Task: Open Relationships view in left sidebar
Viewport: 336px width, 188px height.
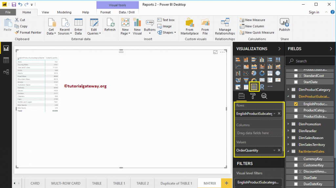Action: tap(6, 72)
